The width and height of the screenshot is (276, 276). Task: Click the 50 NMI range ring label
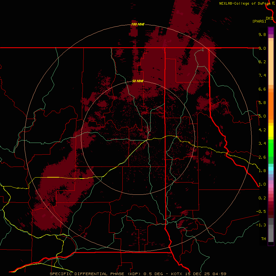pyautogui.click(x=138, y=81)
